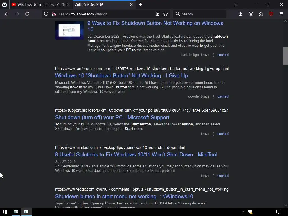
Task: Open the Windows Action Center notifications
Action: [x=279, y=212]
